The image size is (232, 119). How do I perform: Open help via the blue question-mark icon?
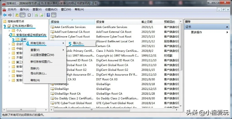[x=48, y=15]
